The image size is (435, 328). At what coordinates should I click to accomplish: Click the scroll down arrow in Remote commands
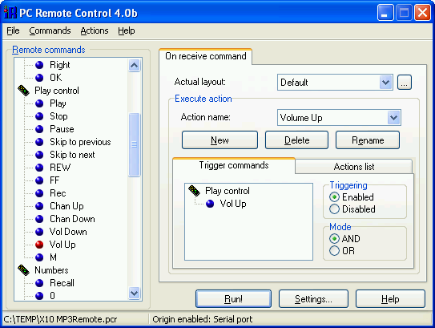pos(135,293)
